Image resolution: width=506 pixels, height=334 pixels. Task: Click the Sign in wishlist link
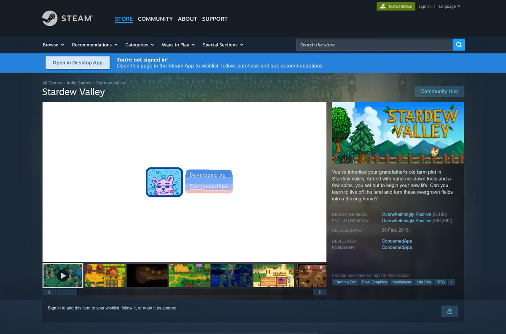coord(54,308)
